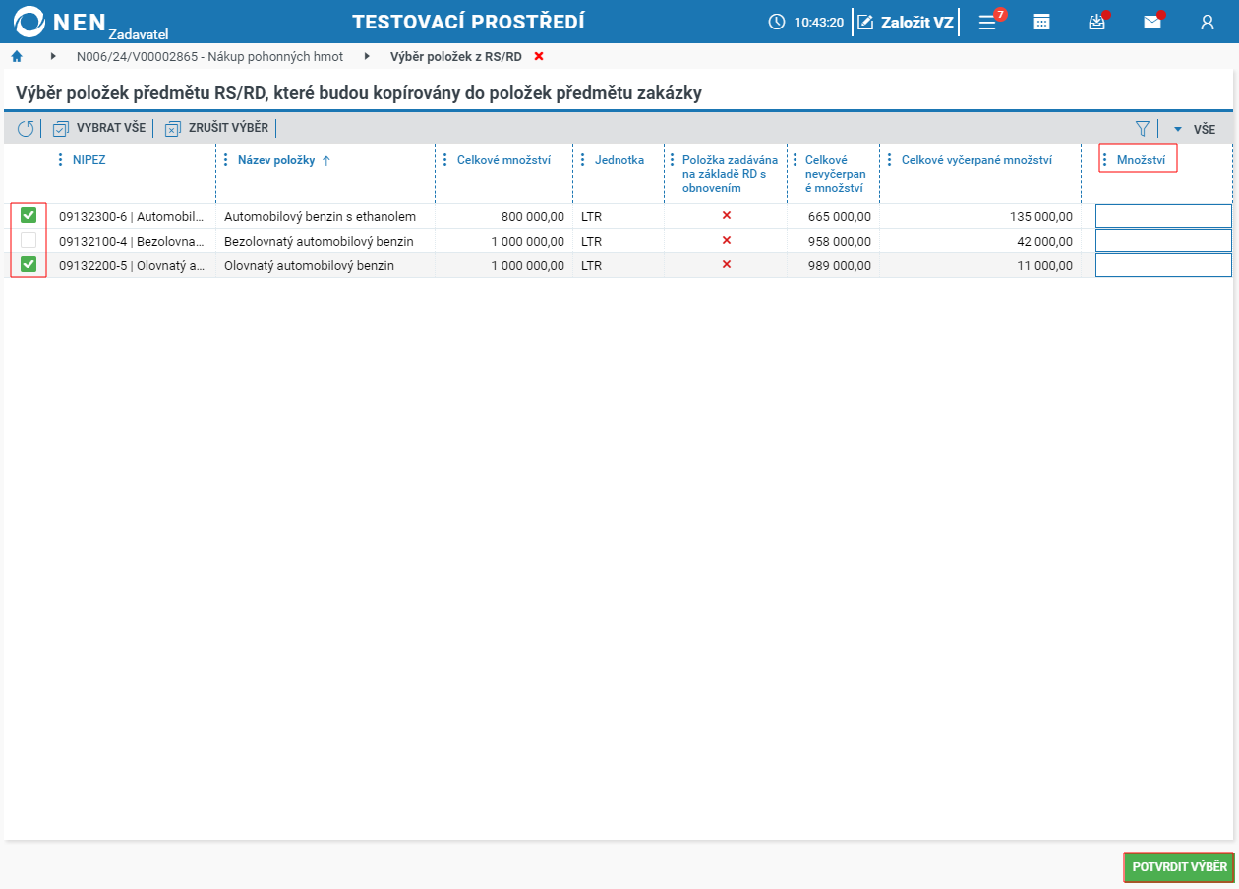Screen dimensions: 1239x889
Task: Close the Výběr položek z RS/RD breadcrumb
Action: (x=539, y=56)
